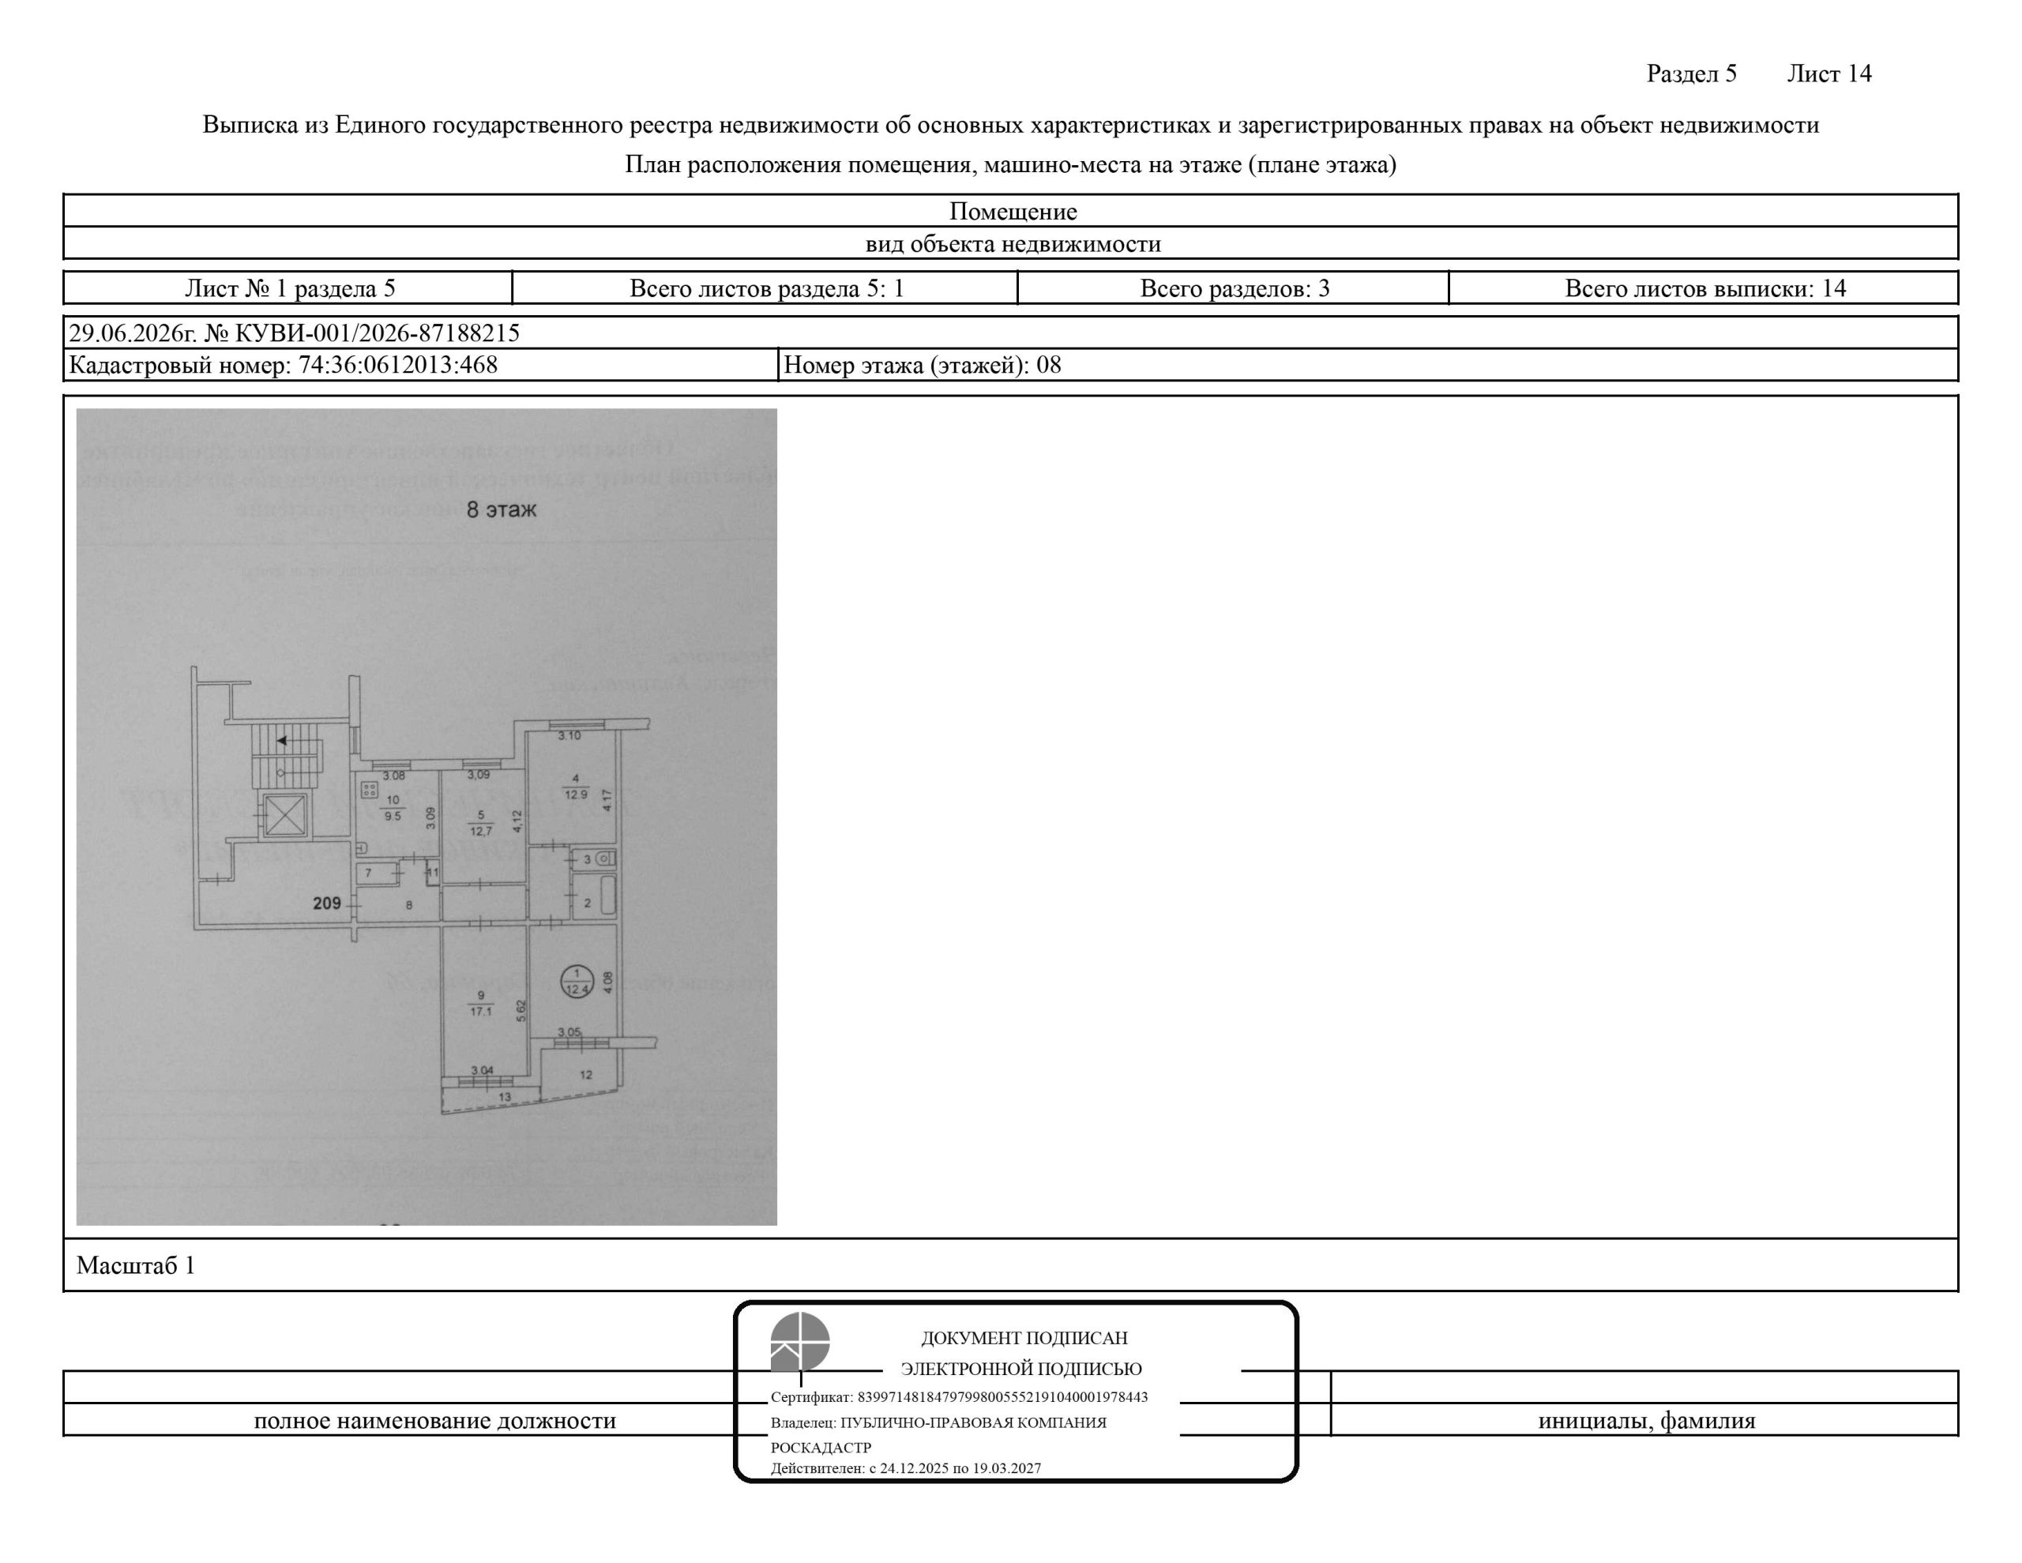The width and height of the screenshot is (2022, 1563).
Task: Click room 10 area label 9.5
Action: point(393,817)
